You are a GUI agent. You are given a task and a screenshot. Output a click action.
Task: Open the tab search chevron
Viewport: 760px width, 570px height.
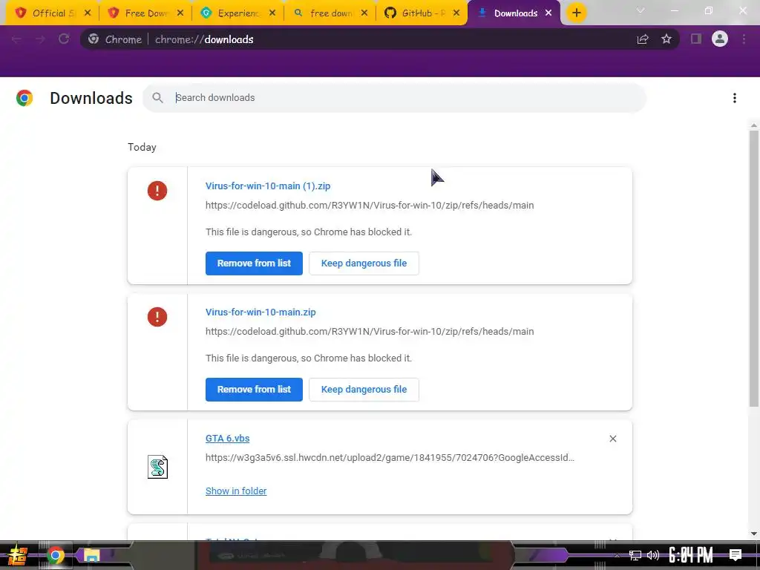pos(641,10)
